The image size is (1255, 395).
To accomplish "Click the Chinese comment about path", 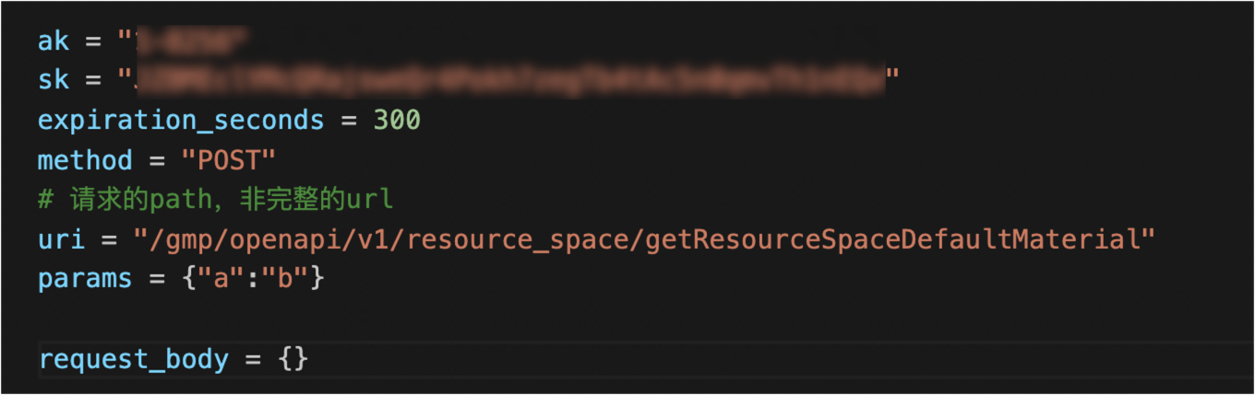I will [x=216, y=199].
